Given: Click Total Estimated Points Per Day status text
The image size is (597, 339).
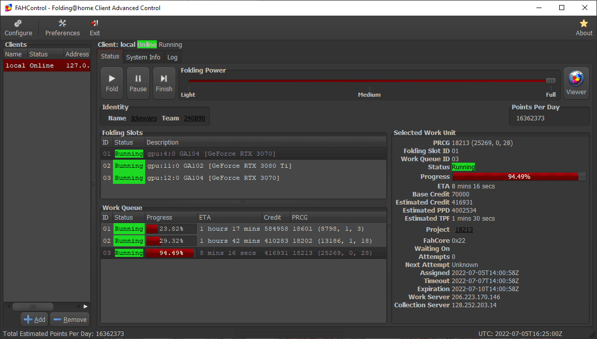Looking at the screenshot, I should [x=64, y=333].
